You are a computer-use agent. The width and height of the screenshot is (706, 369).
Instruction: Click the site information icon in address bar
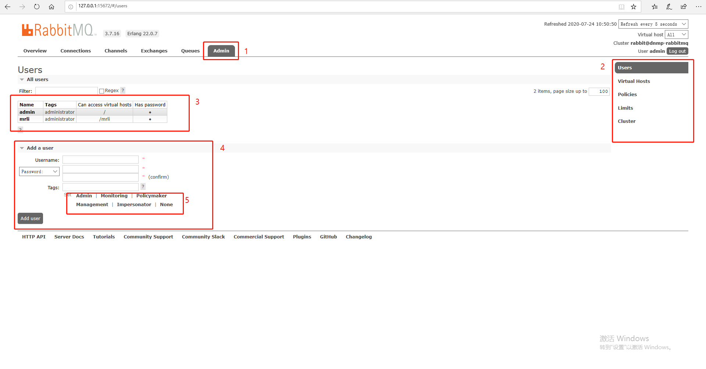(x=71, y=7)
